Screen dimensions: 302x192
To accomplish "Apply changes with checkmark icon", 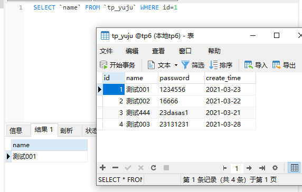I will click(x=128, y=168).
